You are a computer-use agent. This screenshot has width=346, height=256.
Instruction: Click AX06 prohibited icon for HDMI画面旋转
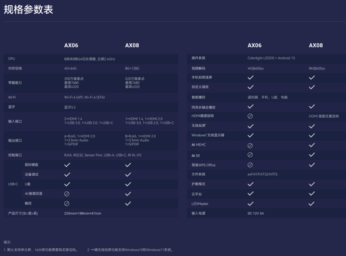pos(250,116)
